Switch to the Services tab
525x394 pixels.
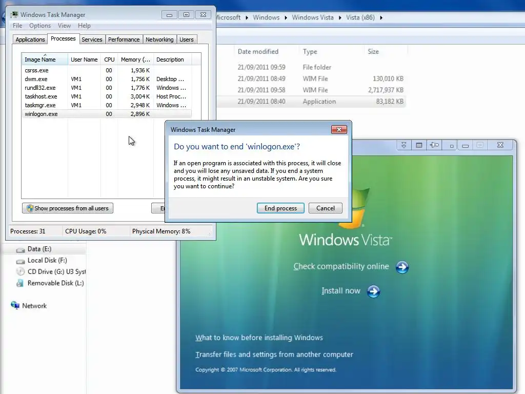pos(92,40)
